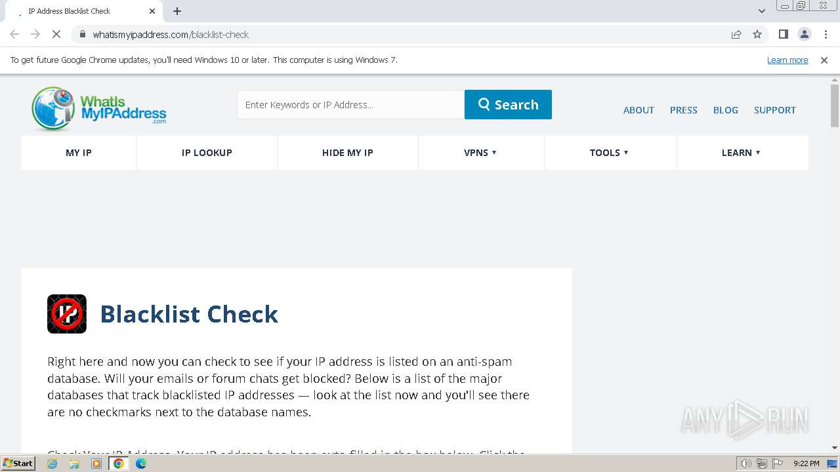840x472 pixels.
Task: Open the media player taskbar icon
Action: point(96,463)
